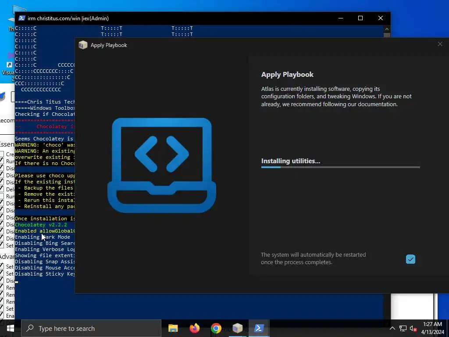Screen dimensions: 449x337
Task: Click the taskbar search box
Action: (x=91, y=328)
